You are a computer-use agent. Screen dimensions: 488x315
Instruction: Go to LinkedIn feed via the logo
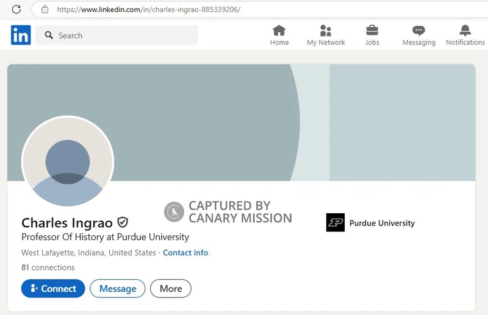[x=21, y=35]
